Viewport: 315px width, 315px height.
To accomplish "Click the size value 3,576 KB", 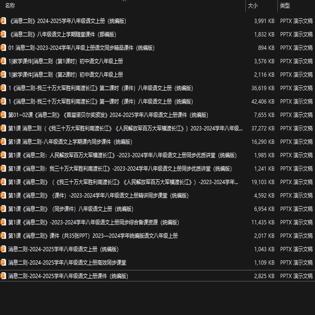I will click(x=264, y=61).
